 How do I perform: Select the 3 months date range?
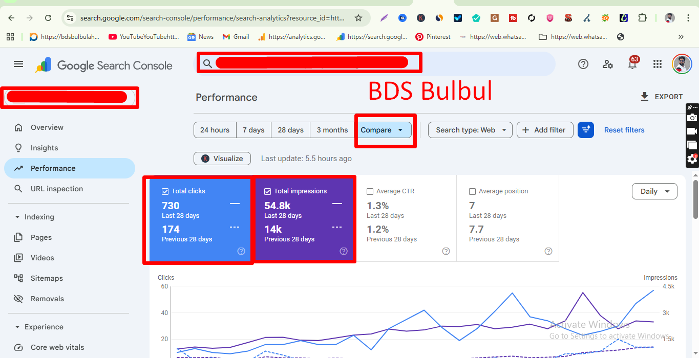coord(332,130)
